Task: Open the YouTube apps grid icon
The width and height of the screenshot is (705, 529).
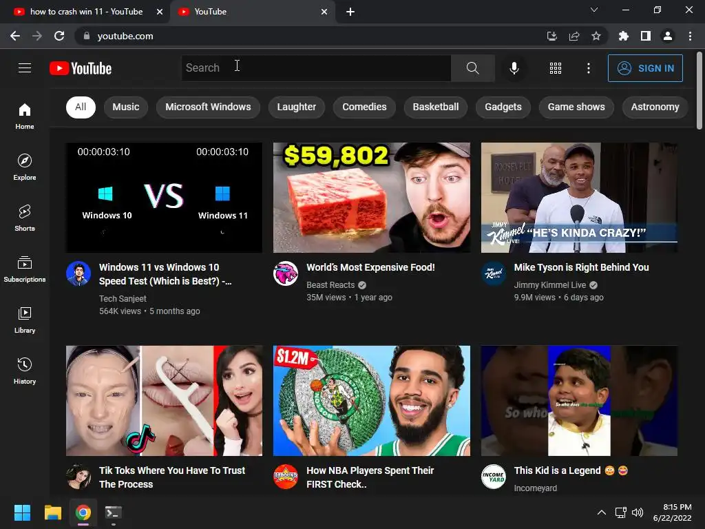Action: (x=556, y=68)
